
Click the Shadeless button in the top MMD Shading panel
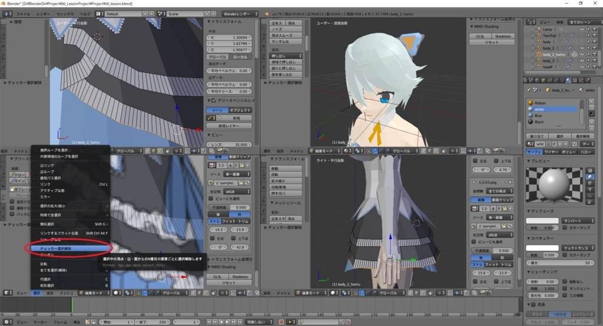click(503, 36)
